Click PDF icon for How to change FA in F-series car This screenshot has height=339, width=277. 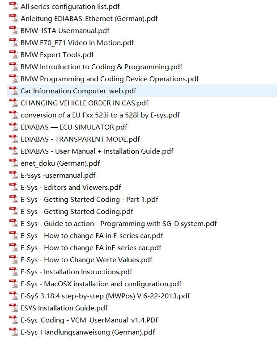pyautogui.click(x=13, y=235)
